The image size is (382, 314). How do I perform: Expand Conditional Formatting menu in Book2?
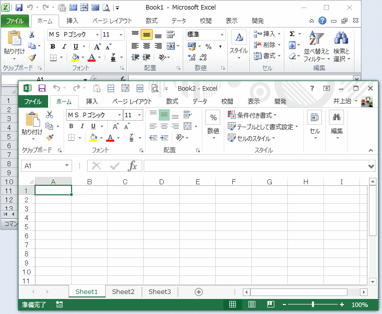coord(252,115)
